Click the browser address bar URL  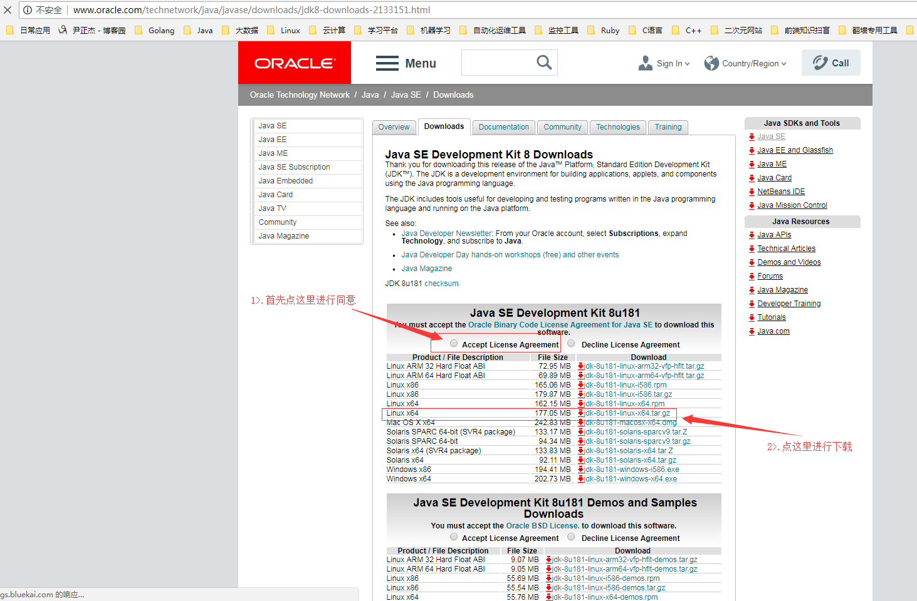[252, 10]
